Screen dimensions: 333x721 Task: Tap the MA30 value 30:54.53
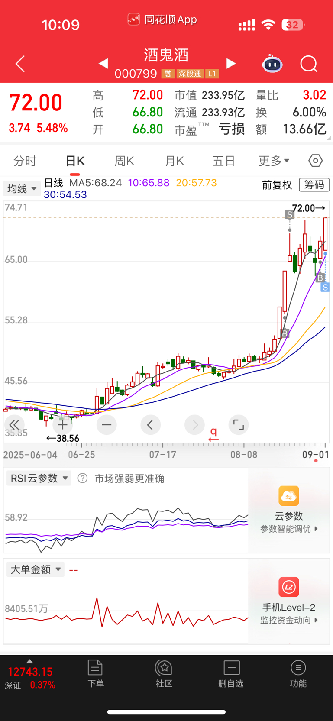click(65, 194)
